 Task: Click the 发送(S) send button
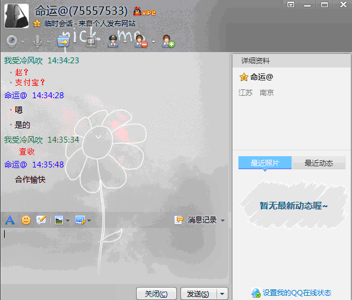pyautogui.click(x=198, y=293)
